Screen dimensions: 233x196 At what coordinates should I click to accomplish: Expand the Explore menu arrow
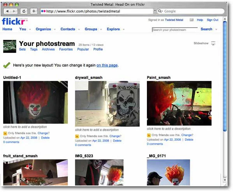point(124,29)
